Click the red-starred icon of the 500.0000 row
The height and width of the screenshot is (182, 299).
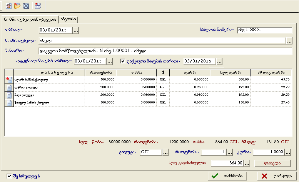pyautogui.click(x=9, y=80)
